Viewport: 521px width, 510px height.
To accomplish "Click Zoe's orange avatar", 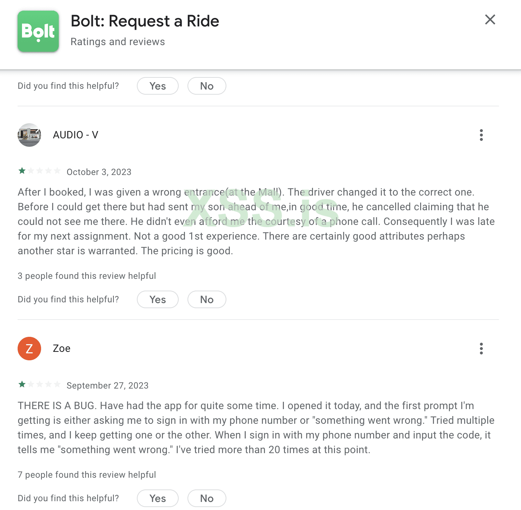I will click(29, 349).
